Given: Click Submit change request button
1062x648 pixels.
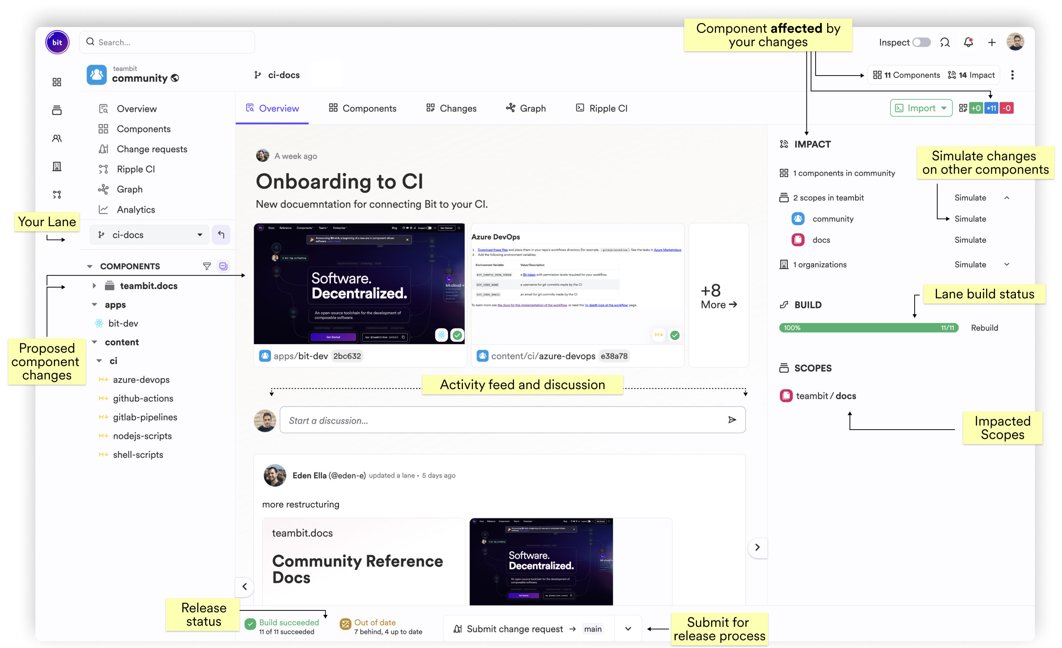Looking at the screenshot, I should (x=528, y=629).
